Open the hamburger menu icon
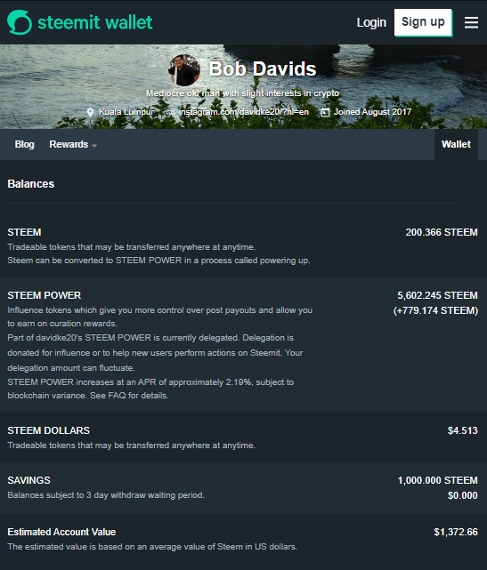The image size is (487, 570). (x=471, y=22)
